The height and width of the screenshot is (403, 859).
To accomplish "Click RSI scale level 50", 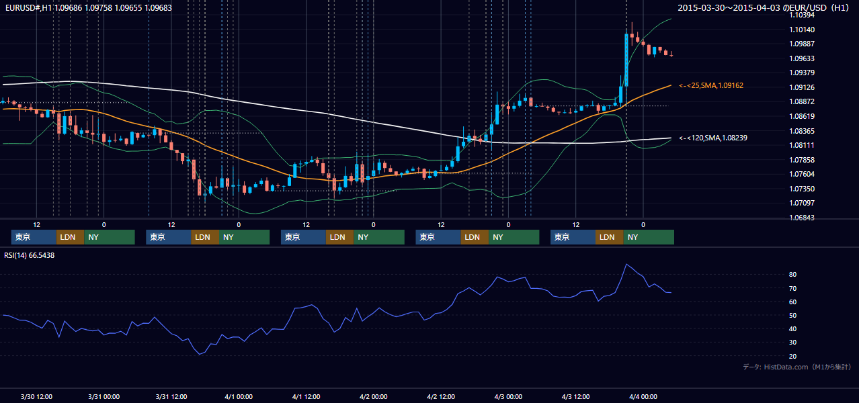I will [793, 315].
